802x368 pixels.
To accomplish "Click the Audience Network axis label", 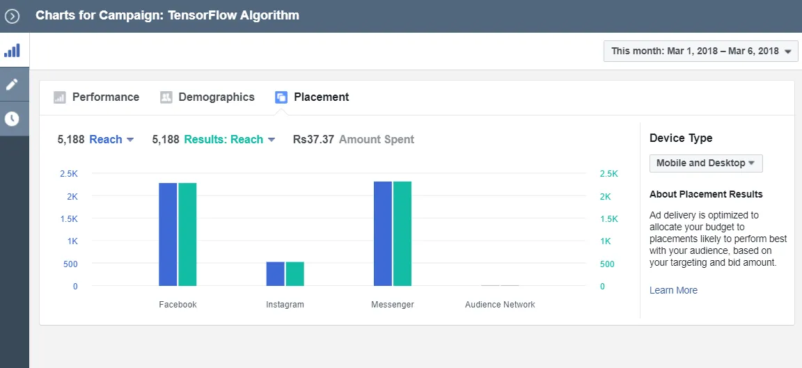I will click(500, 305).
